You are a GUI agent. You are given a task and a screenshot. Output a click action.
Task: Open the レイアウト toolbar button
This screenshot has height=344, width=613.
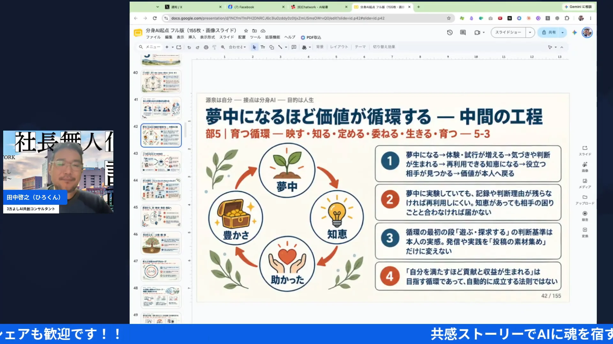(x=339, y=47)
